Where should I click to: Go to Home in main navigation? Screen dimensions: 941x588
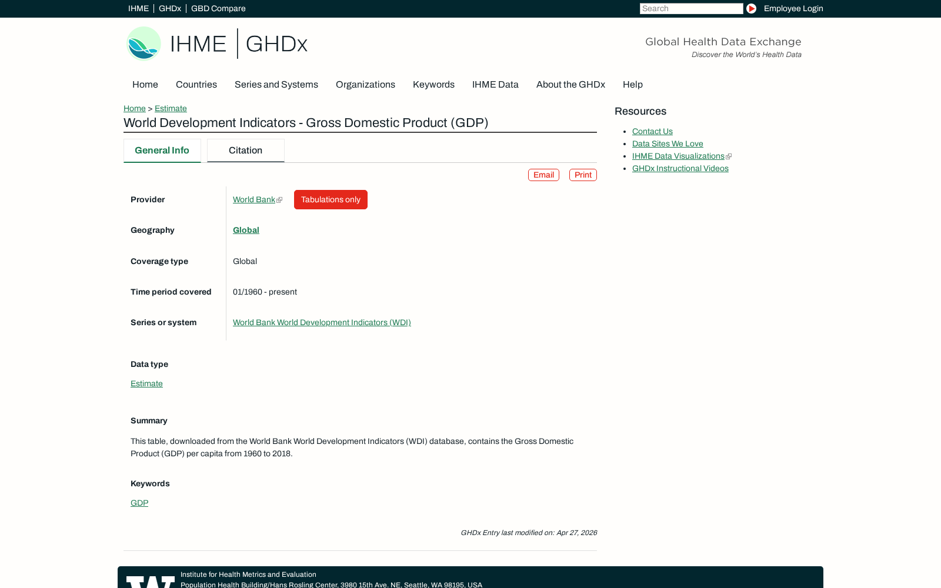tap(145, 85)
